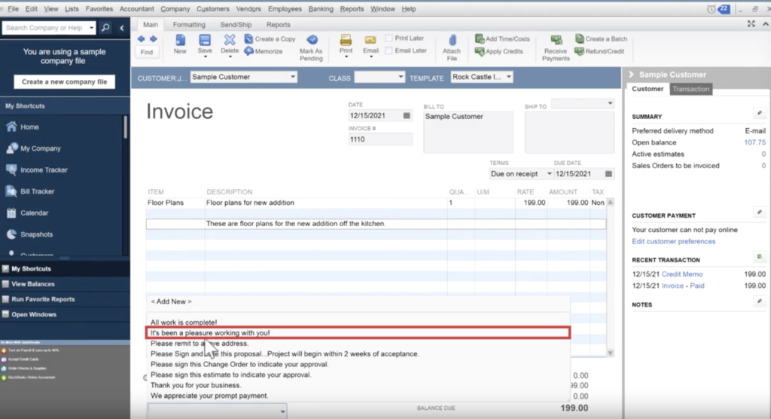Viewport: 771px width, 419px height.
Task: Open the Terms dropdown
Action: (x=549, y=174)
